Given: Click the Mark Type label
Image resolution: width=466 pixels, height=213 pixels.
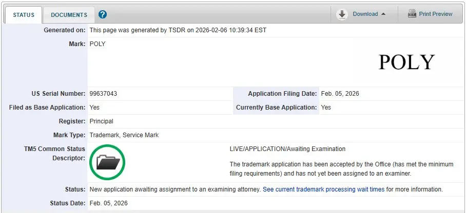Looking at the screenshot, I should [69, 135].
